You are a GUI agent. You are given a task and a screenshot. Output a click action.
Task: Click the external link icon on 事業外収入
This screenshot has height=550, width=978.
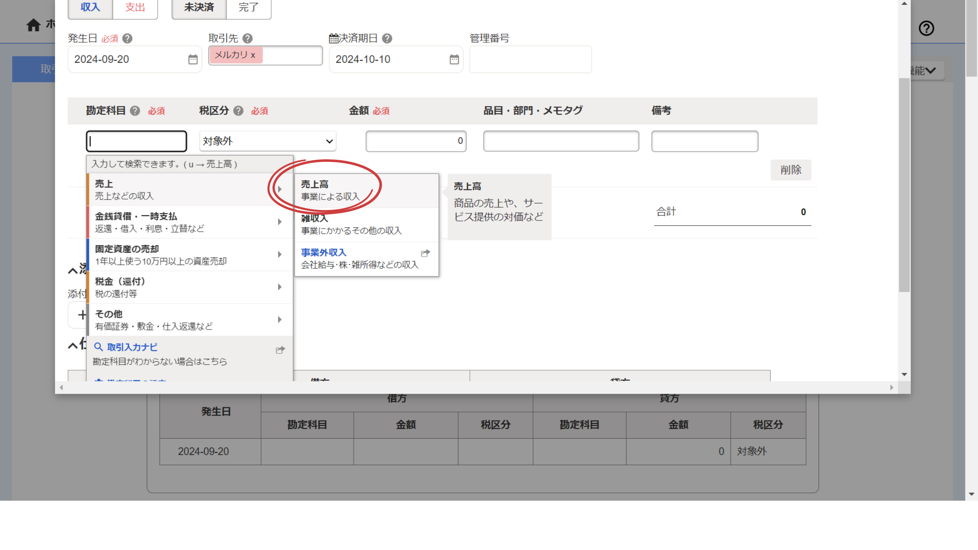point(425,253)
